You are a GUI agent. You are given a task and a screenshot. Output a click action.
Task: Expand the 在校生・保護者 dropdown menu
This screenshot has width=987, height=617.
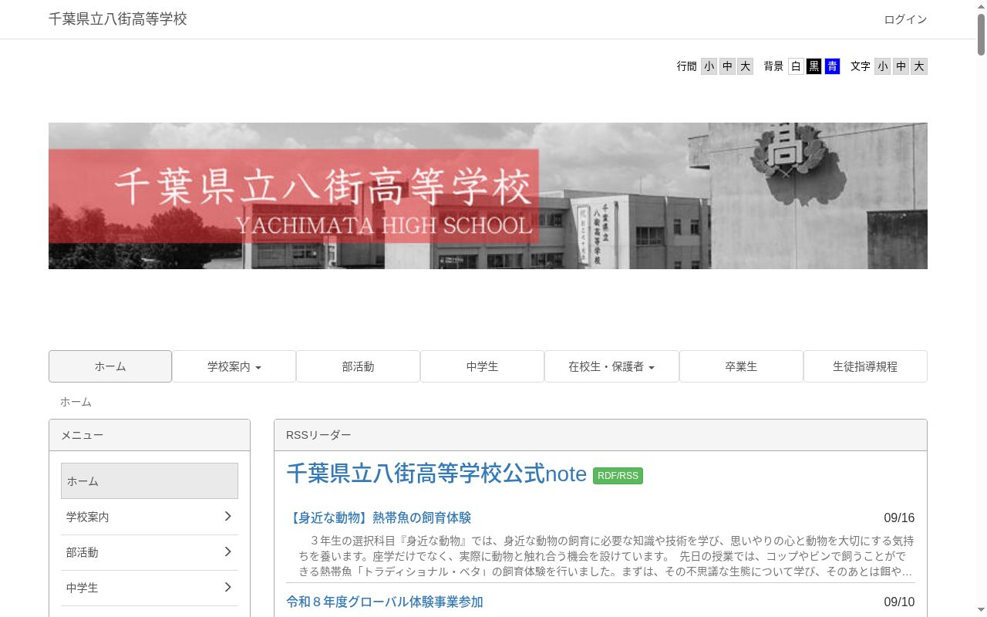(611, 366)
